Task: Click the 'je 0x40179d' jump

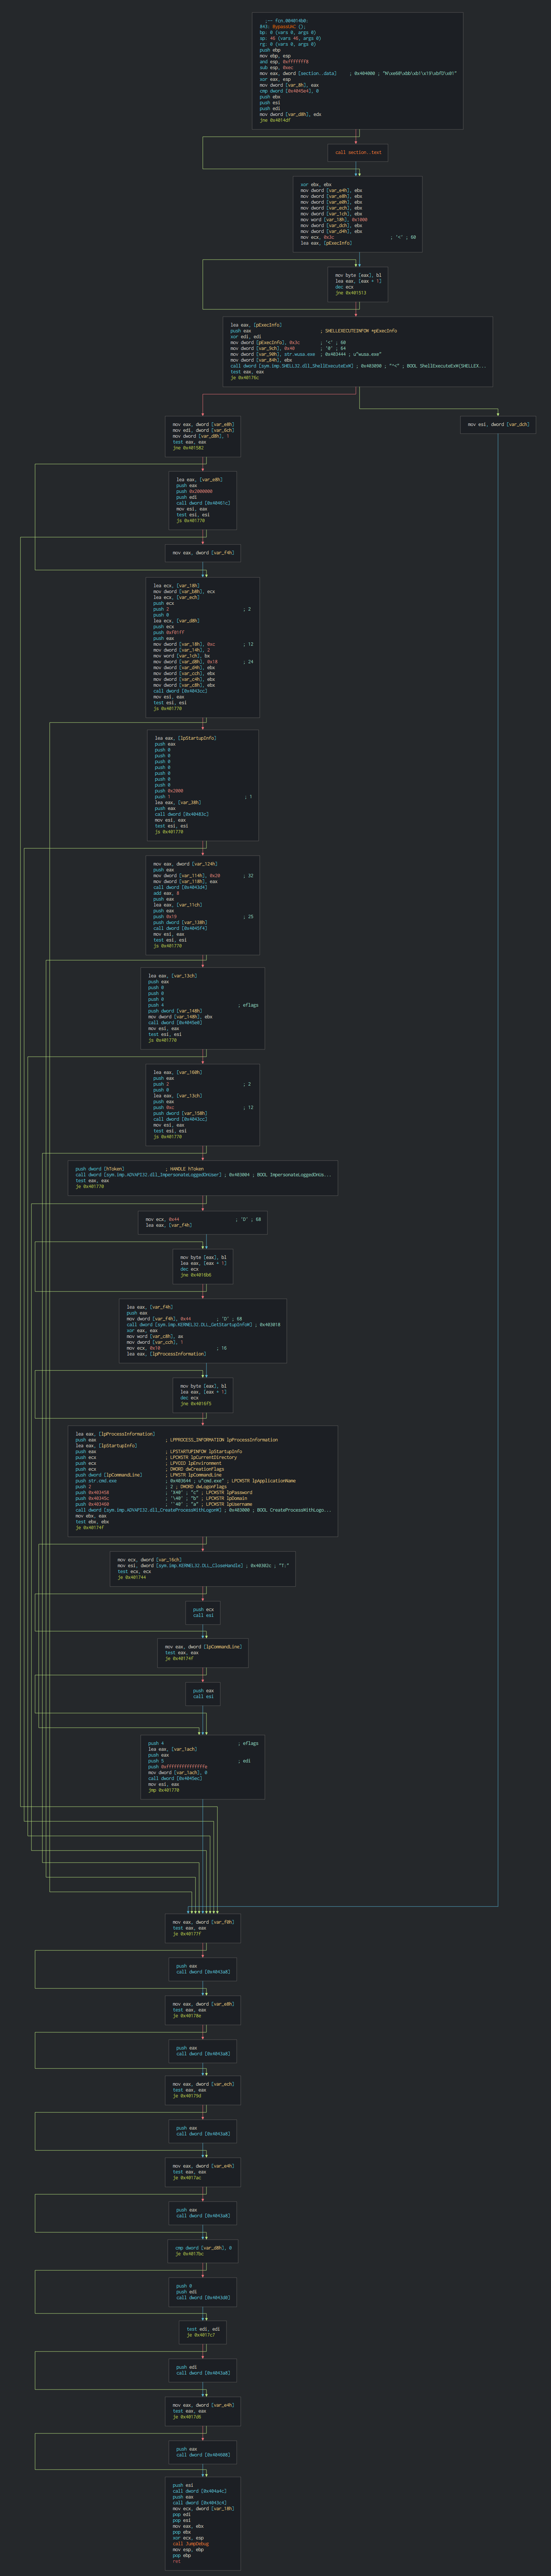Action: point(187,2096)
